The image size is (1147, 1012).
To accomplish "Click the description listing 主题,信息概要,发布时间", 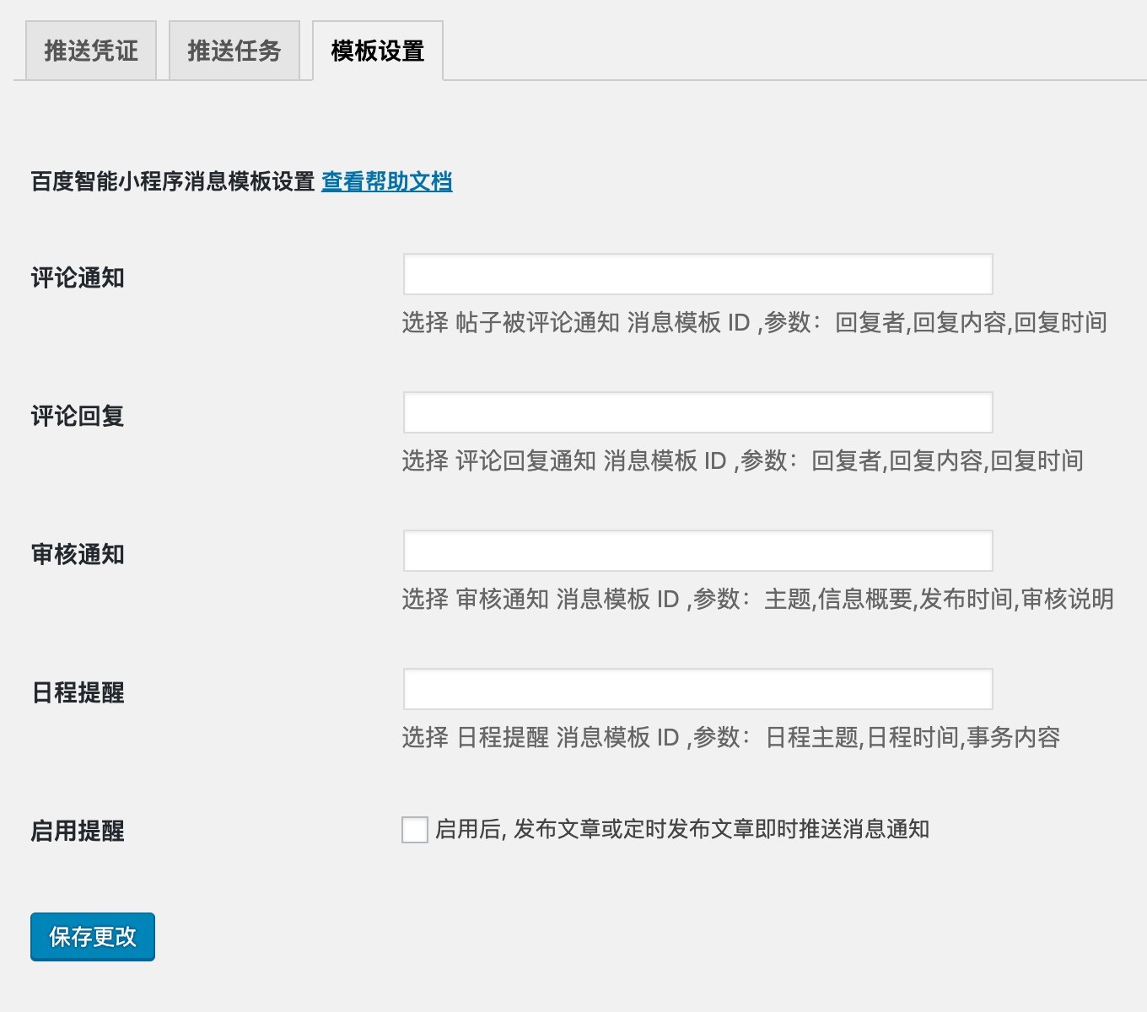I will coord(757,599).
